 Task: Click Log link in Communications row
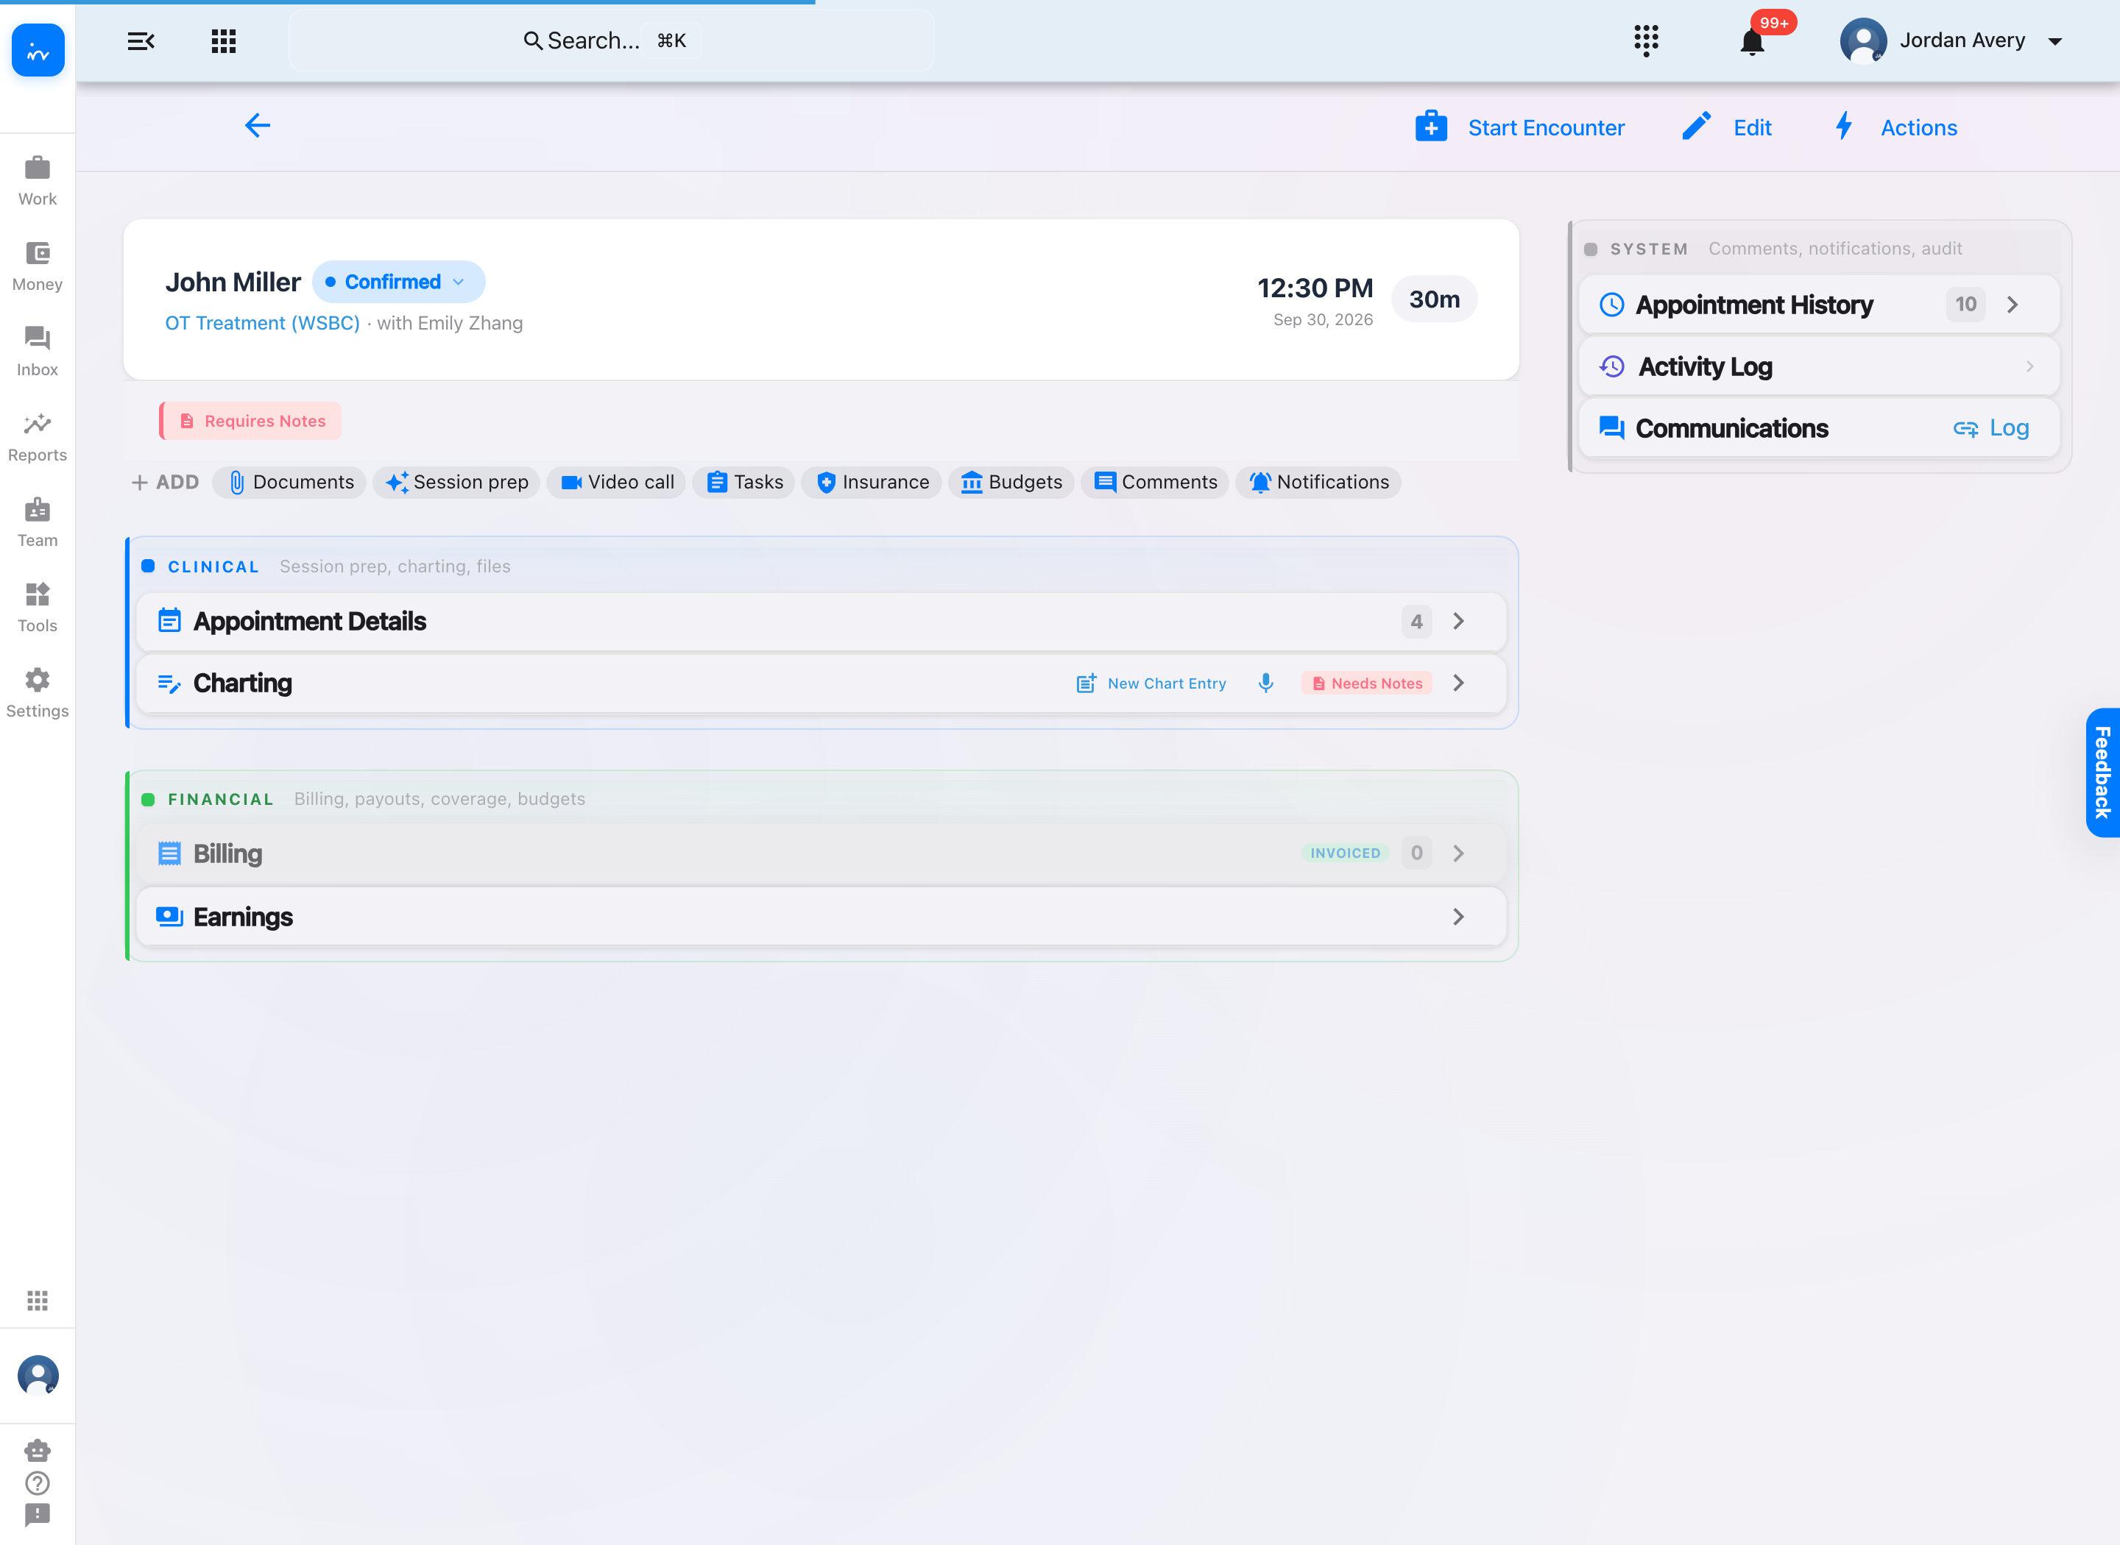click(x=1991, y=428)
